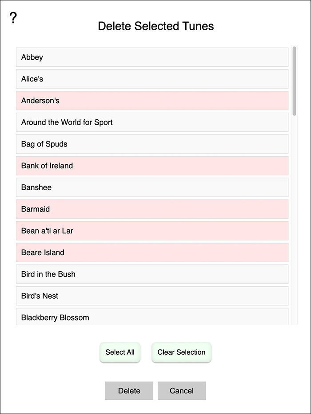This screenshot has height=414, width=311.
Task: Select the Abbey tune
Action: click(x=152, y=57)
